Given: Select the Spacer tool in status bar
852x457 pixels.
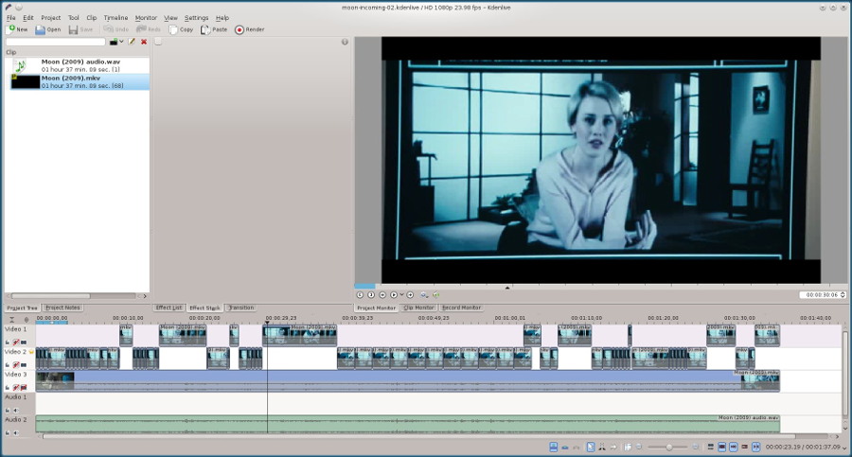Looking at the screenshot, I should (x=613, y=447).
